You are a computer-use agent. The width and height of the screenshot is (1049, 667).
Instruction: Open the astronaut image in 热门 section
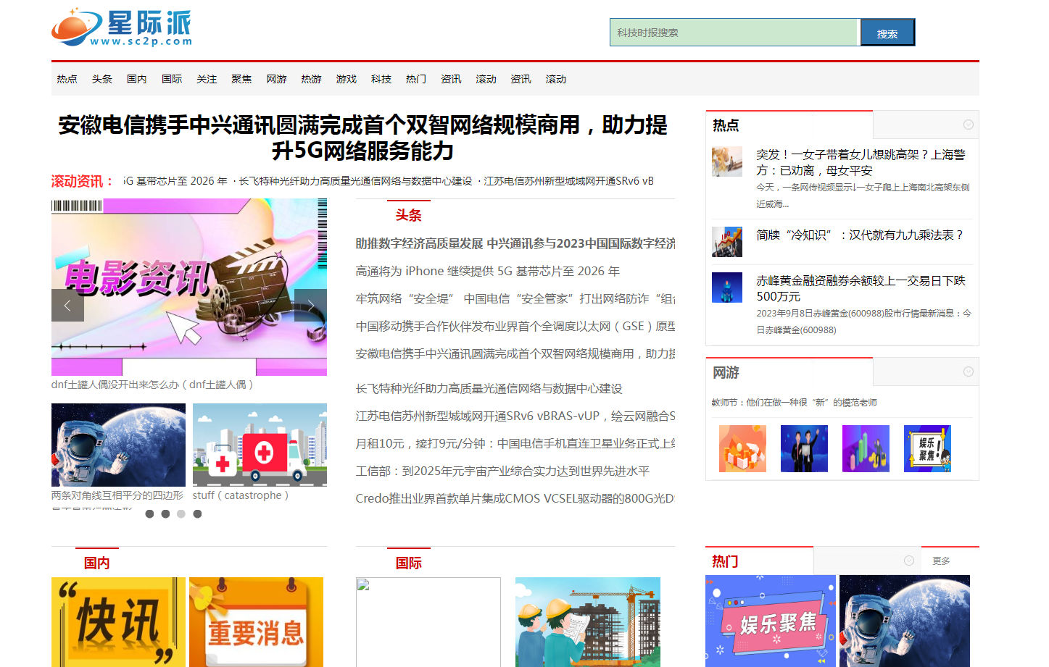(x=905, y=621)
